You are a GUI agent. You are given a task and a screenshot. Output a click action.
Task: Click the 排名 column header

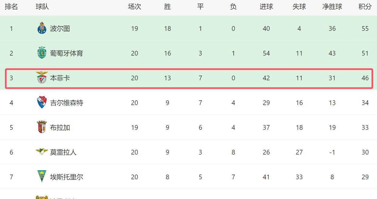pos(11,7)
